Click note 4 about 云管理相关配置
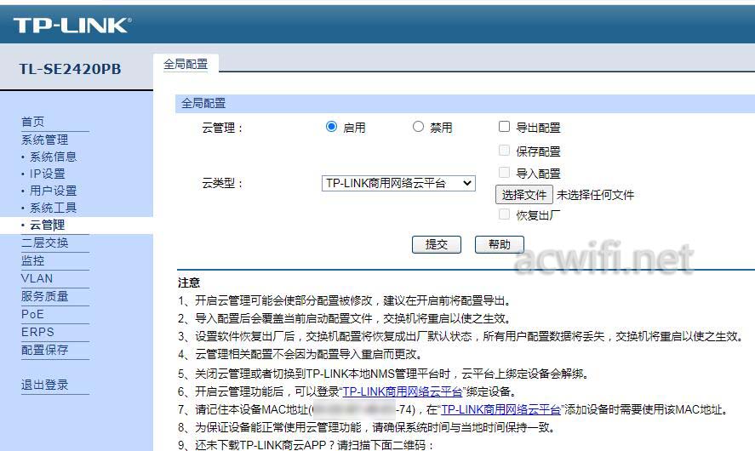755x451 pixels. pyautogui.click(x=300, y=355)
